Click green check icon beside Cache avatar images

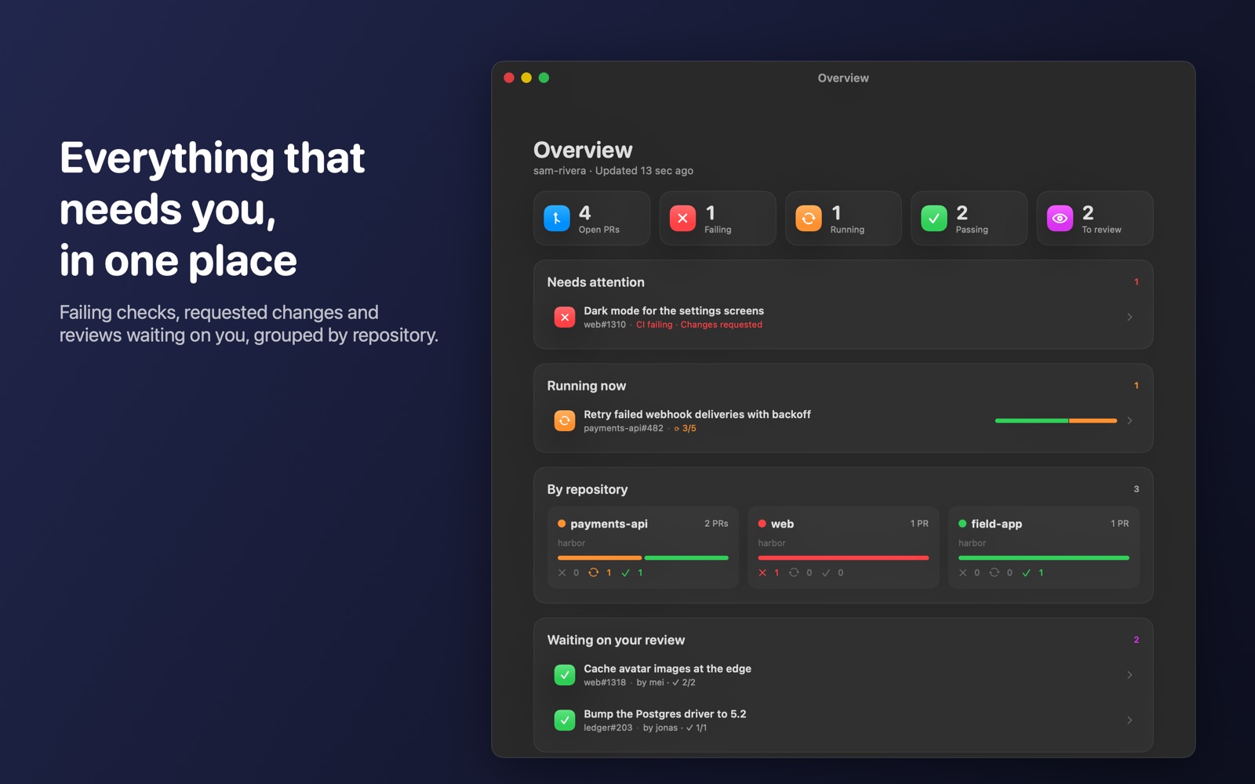click(x=565, y=675)
